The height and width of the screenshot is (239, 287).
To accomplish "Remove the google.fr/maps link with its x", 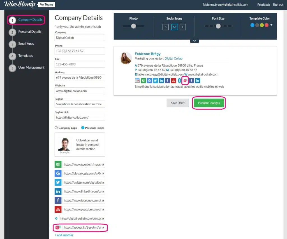I will point(103,165).
